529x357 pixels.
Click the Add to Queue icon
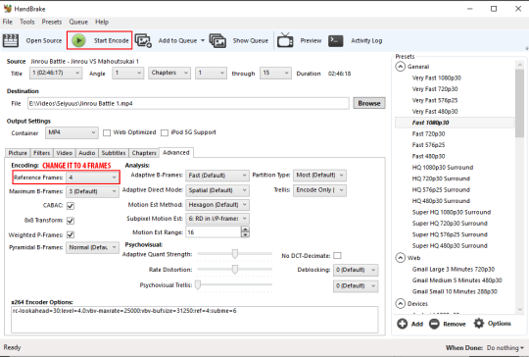pyautogui.click(x=143, y=40)
